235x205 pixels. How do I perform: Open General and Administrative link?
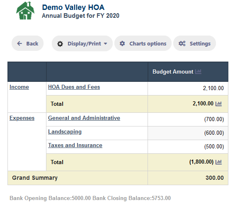click(x=84, y=118)
